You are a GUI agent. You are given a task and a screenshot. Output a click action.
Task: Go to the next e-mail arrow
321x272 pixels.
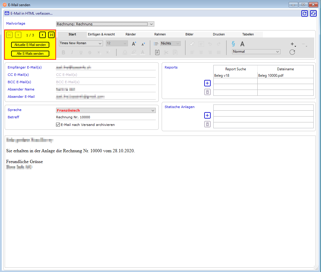point(43,35)
